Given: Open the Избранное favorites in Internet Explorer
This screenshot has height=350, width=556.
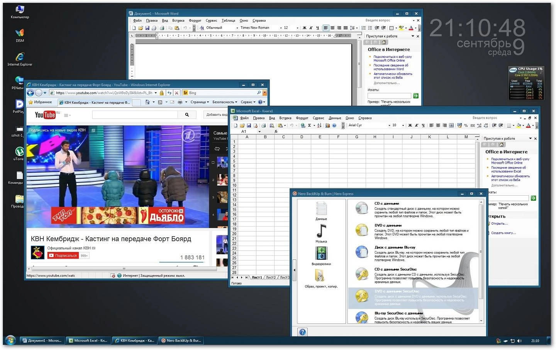Looking at the screenshot, I should (40, 102).
